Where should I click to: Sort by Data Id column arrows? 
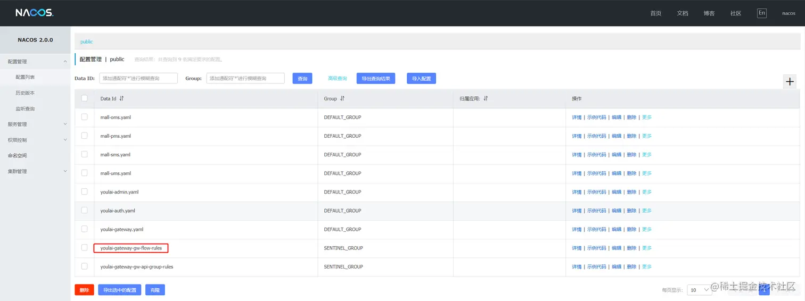pyautogui.click(x=121, y=98)
